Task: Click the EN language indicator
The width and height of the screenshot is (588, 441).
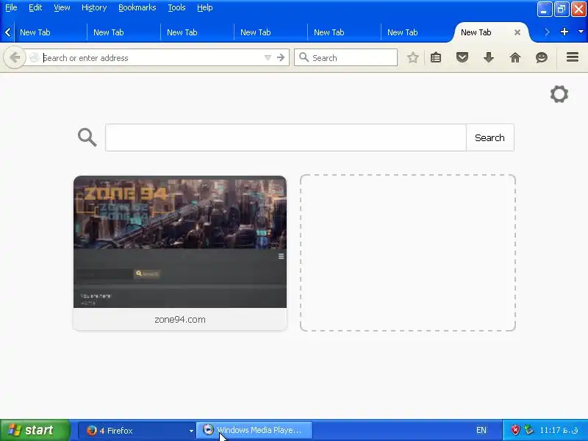Action: (481, 430)
